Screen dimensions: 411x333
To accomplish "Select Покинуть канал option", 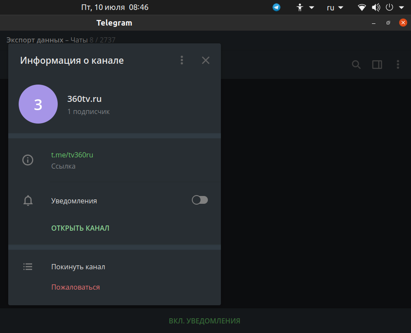I will point(78,267).
